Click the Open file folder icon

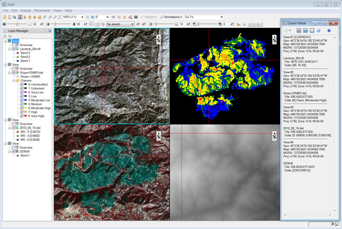pyautogui.click(x=5, y=17)
